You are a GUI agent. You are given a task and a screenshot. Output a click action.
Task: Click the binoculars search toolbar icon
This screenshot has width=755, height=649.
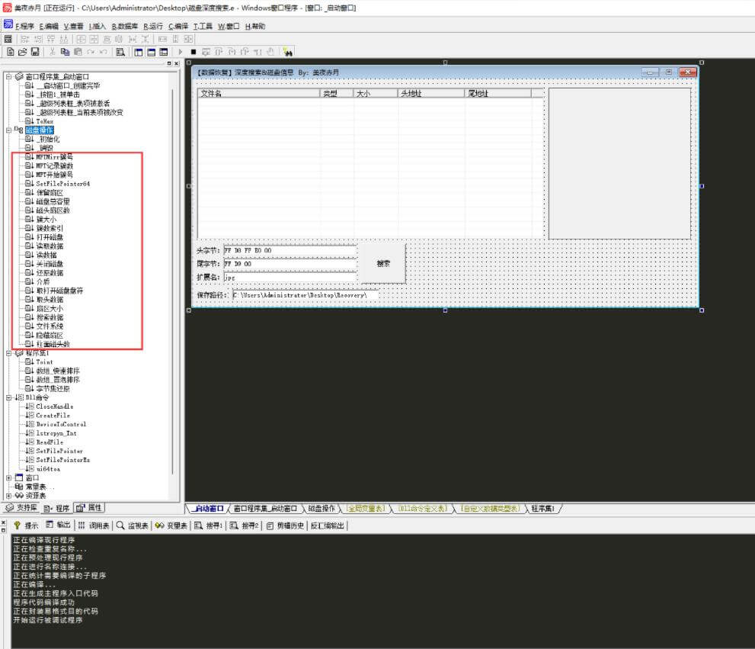(x=288, y=52)
